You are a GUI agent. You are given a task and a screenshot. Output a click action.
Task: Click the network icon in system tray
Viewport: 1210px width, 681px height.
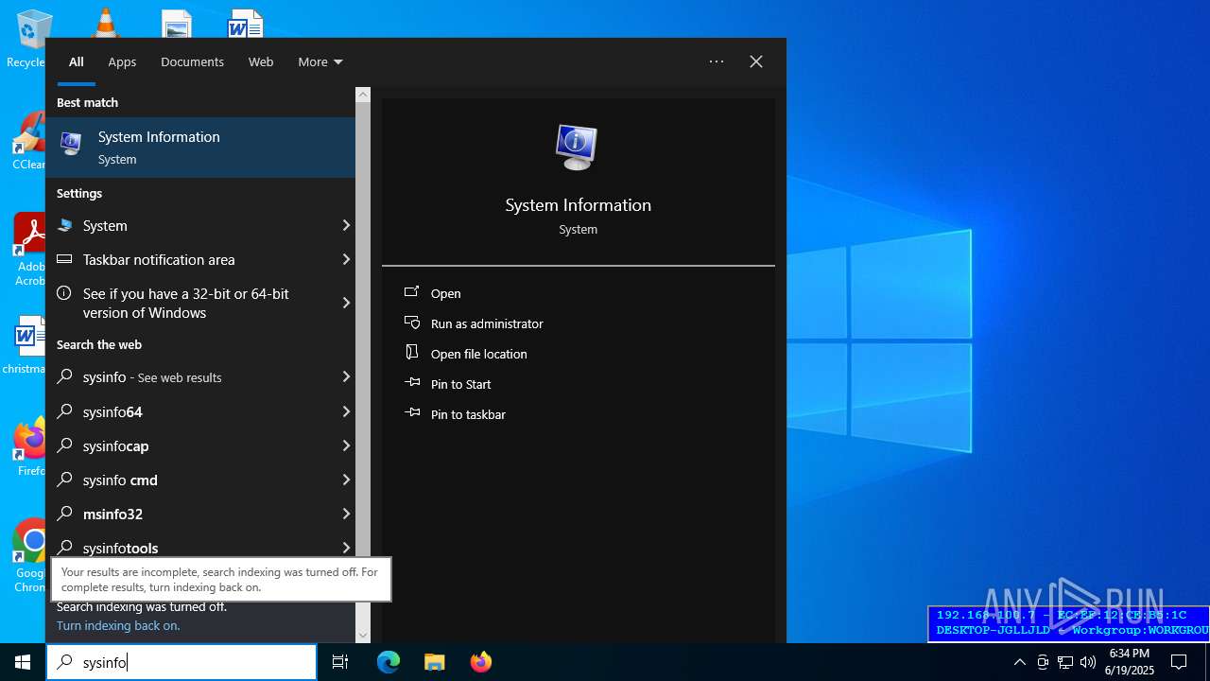[1065, 662]
